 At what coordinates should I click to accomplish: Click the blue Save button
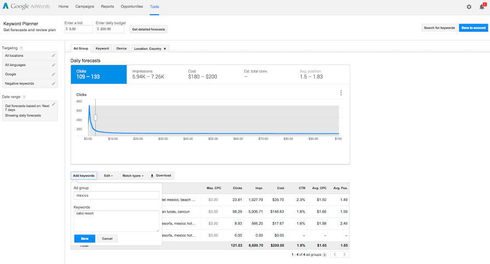point(84,238)
